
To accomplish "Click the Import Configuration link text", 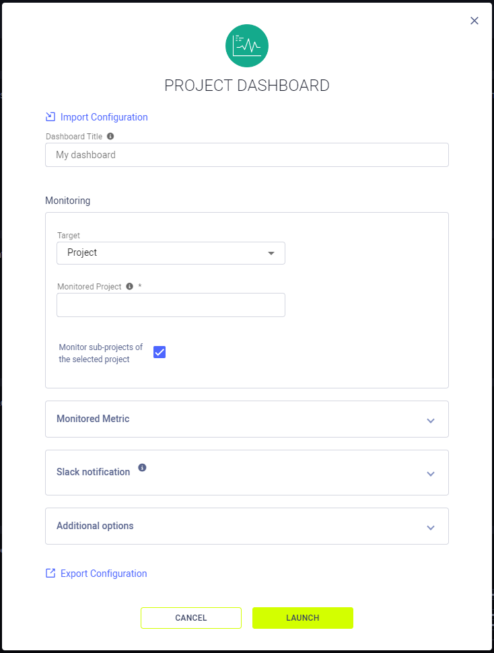I will [x=104, y=116].
